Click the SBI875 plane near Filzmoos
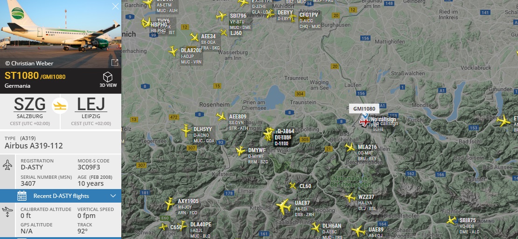Viewport: 518px width, 239px height. point(452,220)
